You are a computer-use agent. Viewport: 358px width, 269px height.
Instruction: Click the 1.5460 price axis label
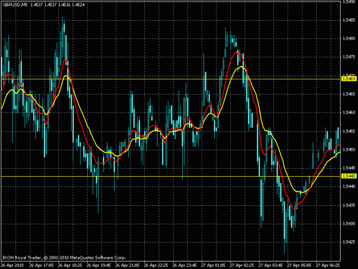349,112
